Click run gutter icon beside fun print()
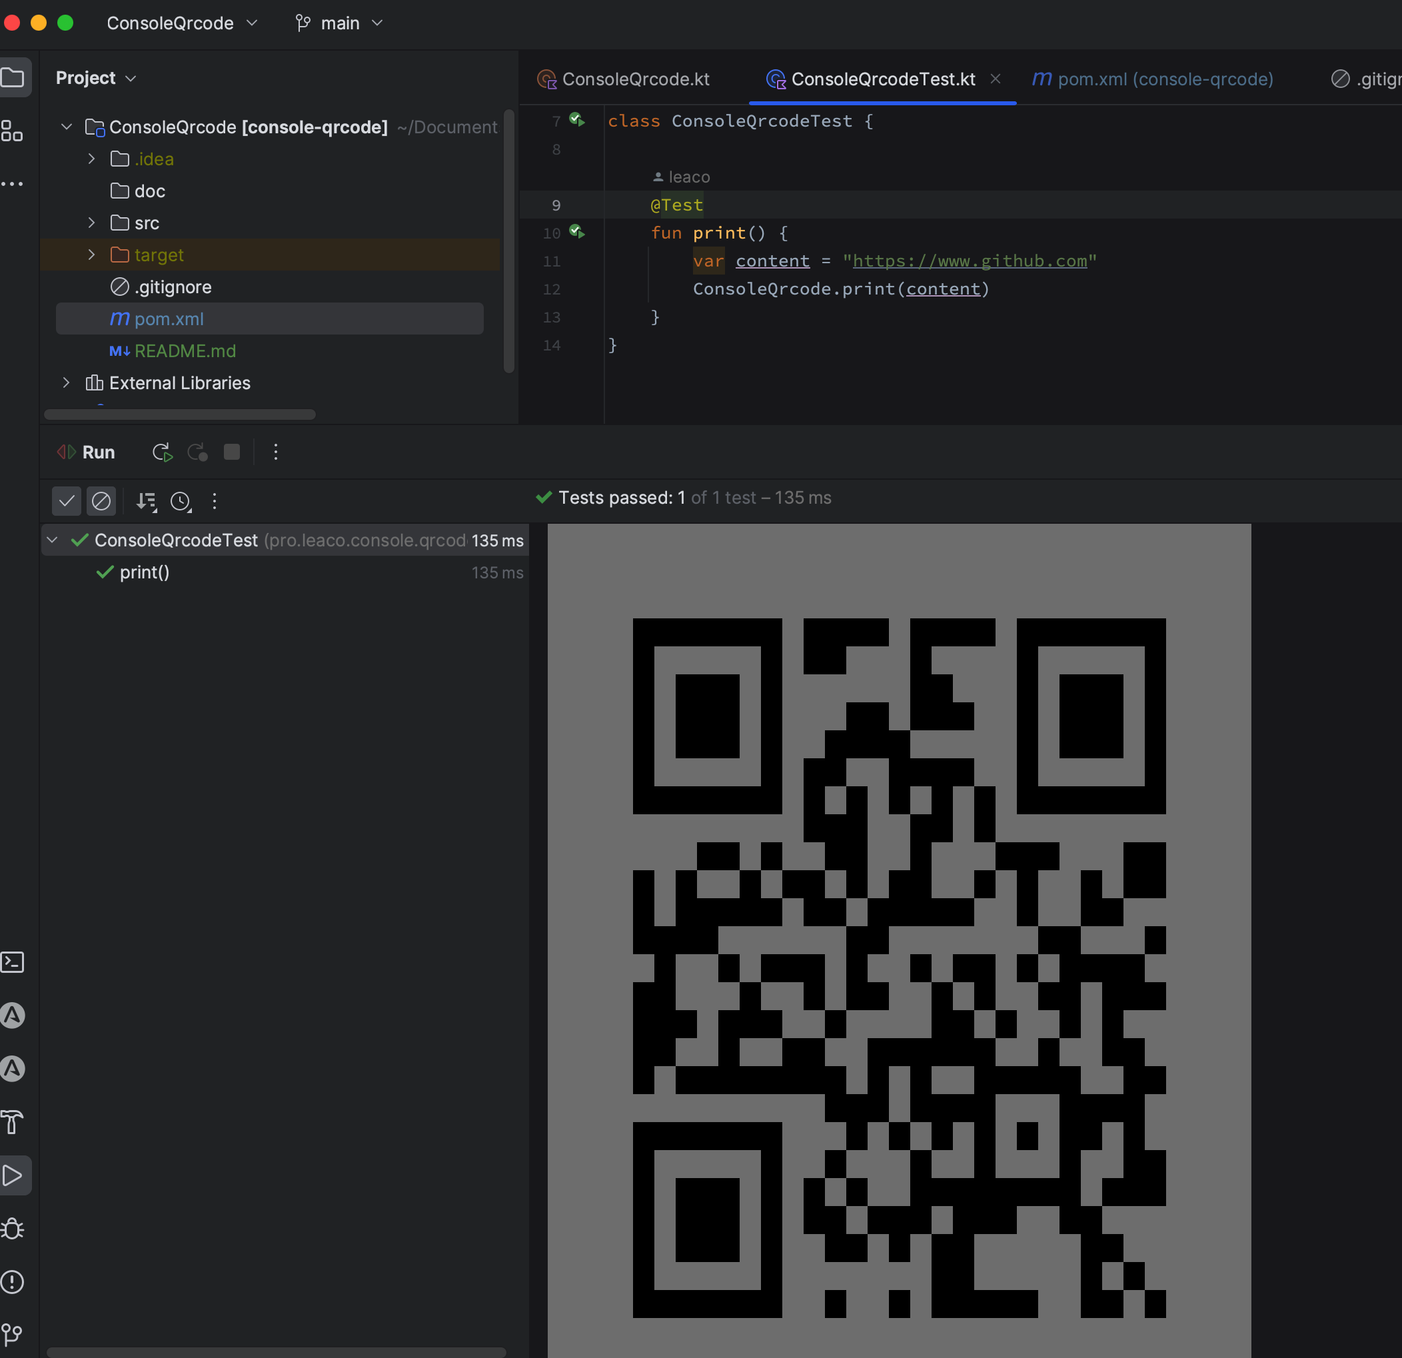This screenshot has width=1402, height=1358. coord(576,232)
